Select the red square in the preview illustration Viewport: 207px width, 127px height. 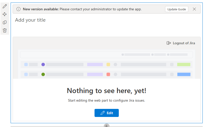(108, 74)
